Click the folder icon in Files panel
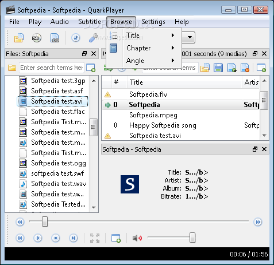The height and width of the screenshot is (265, 274). pyautogui.click(x=12, y=68)
